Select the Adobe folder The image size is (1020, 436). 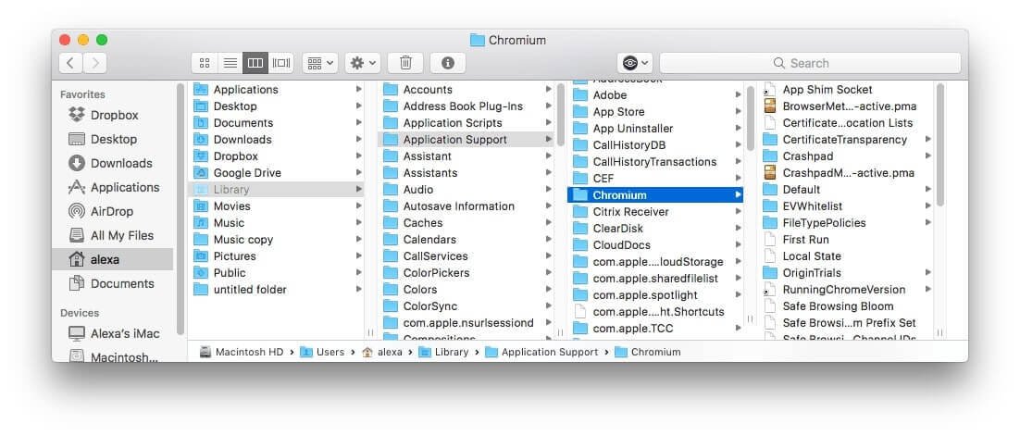pos(655,95)
